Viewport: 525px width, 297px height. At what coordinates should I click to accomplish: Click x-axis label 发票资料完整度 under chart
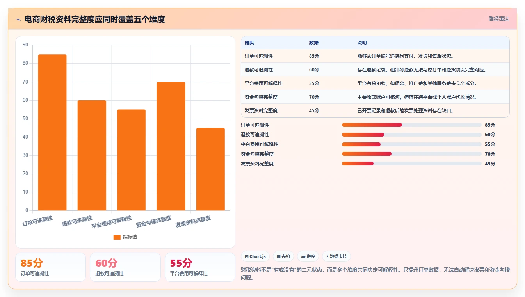[193, 222]
